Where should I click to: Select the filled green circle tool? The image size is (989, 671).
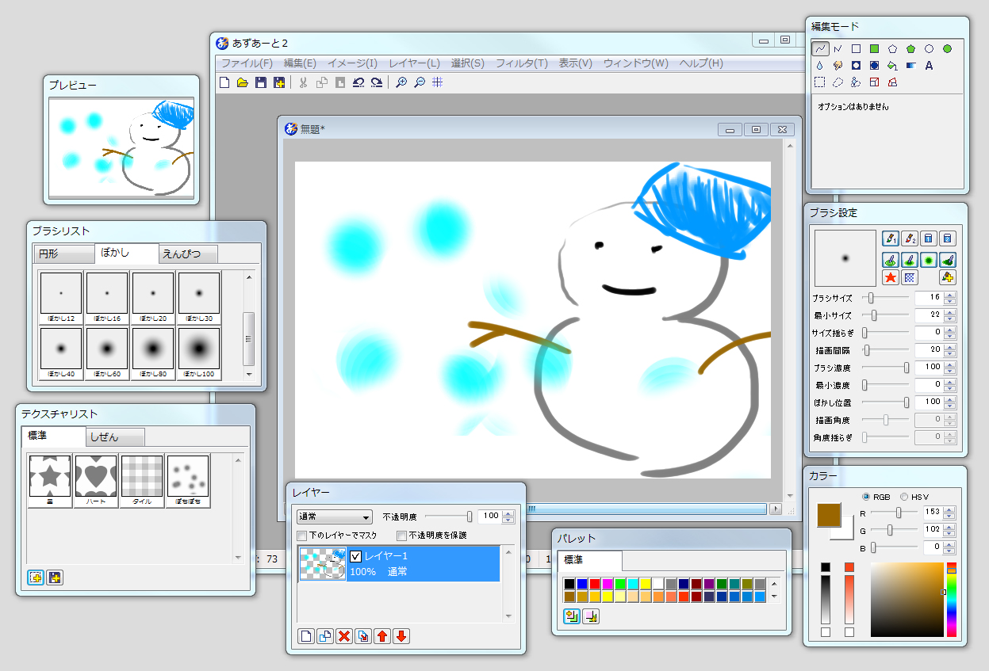coord(947,49)
